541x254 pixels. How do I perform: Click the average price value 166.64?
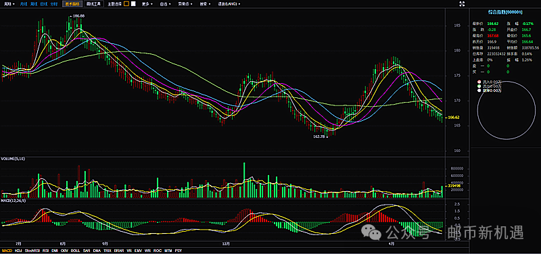tap(527, 42)
